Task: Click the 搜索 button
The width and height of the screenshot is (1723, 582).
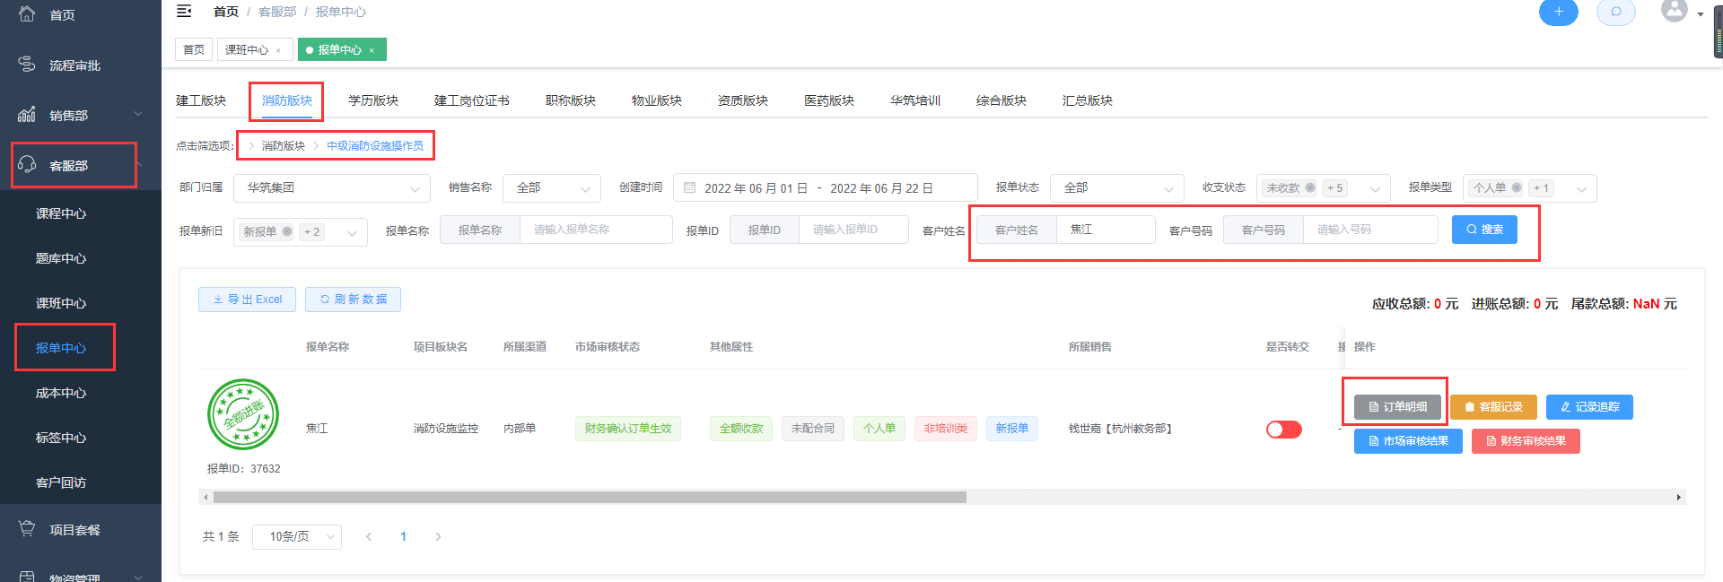Action: pos(1484,230)
